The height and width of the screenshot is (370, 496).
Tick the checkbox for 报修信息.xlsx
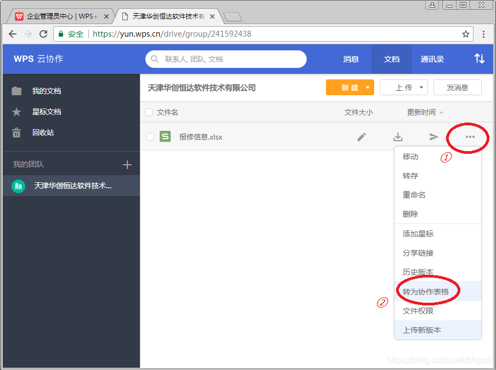[150, 137]
